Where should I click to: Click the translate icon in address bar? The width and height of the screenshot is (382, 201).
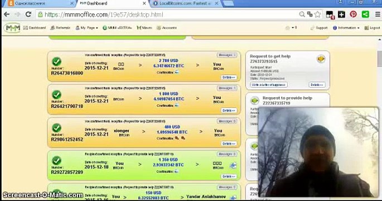pos(310,15)
